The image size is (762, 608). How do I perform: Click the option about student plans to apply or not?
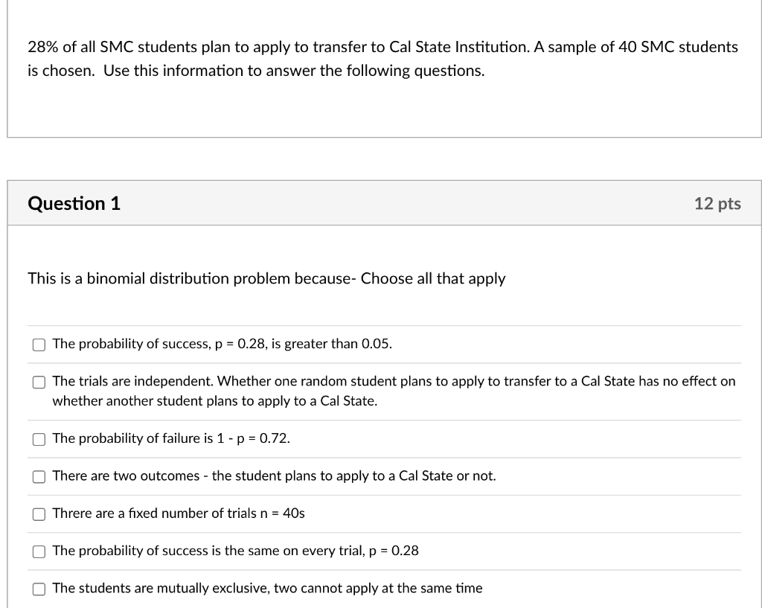point(273,476)
